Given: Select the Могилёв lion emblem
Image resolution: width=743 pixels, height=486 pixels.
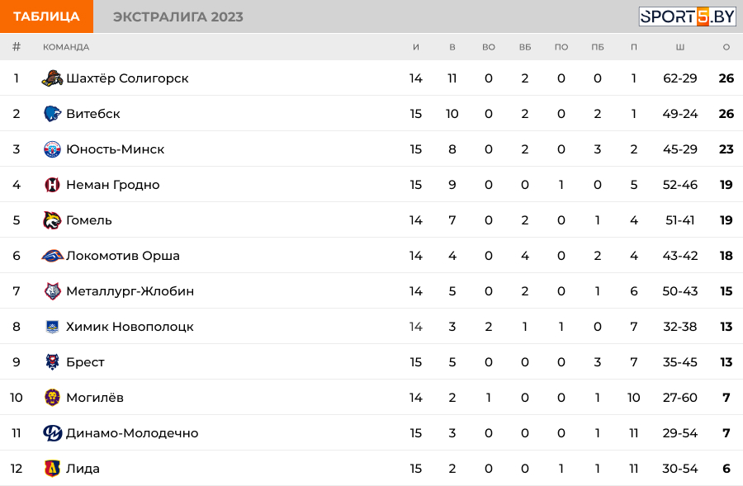Looking at the screenshot, I should [52, 398].
